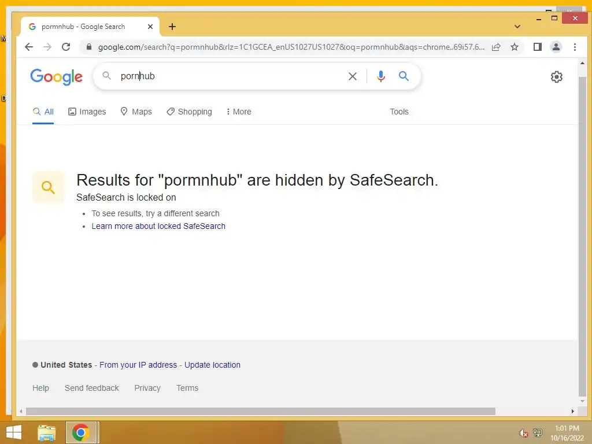Click the scroll left arrow
The image size is (592, 444).
pos(21,411)
